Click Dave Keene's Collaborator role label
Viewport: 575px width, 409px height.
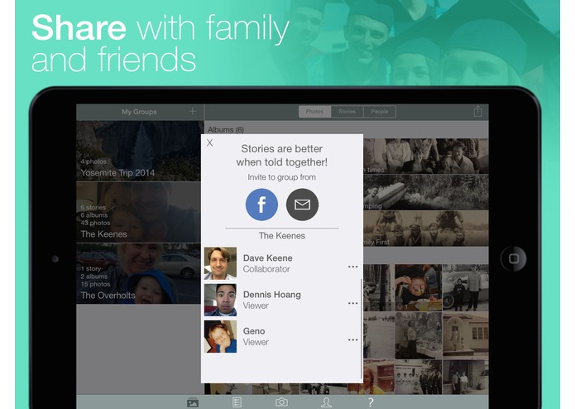[x=266, y=269]
